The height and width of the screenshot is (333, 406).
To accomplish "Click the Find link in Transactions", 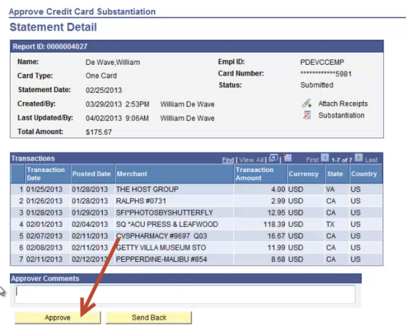I will coord(227,160).
